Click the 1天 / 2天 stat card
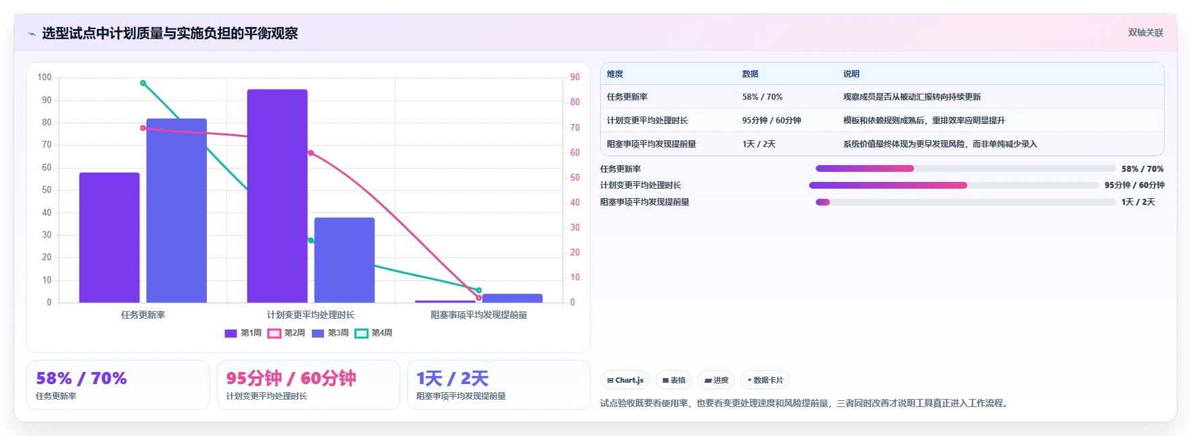Viewport: 1191px width, 436px height. tap(498, 385)
